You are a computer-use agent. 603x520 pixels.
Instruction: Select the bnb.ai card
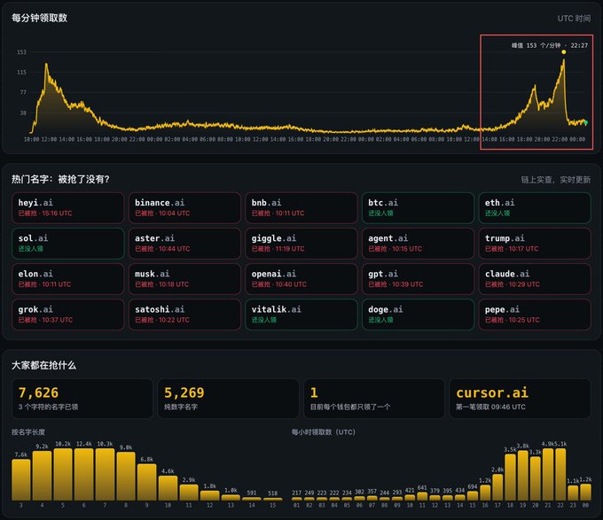301,208
